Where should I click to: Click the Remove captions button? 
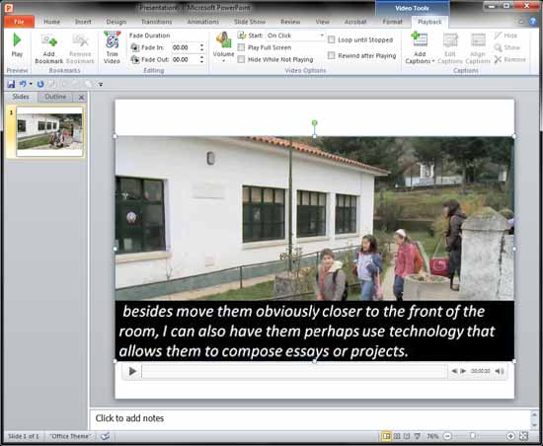(509, 59)
